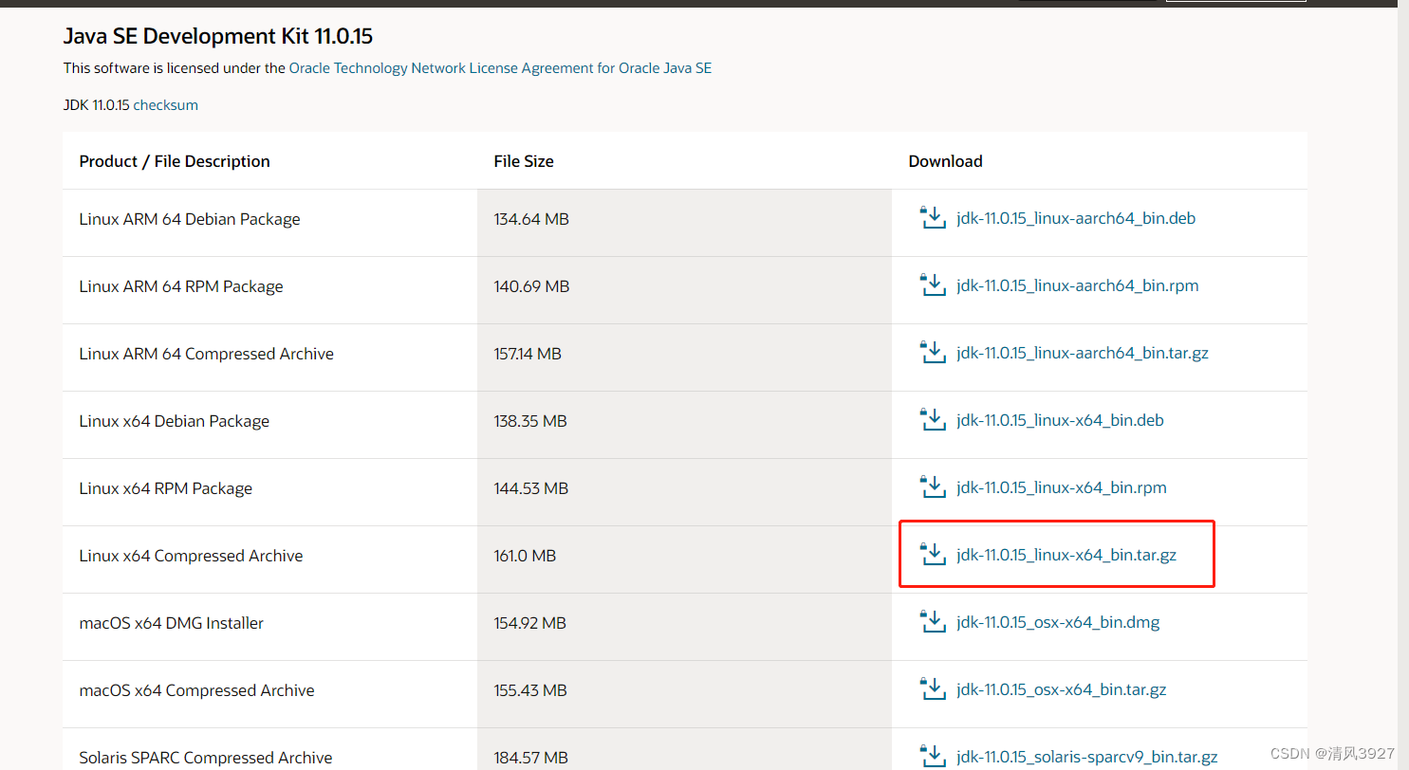Click download icon for osx-x64_bin.dmg
The height and width of the screenshot is (770, 1409).
pyautogui.click(x=934, y=621)
